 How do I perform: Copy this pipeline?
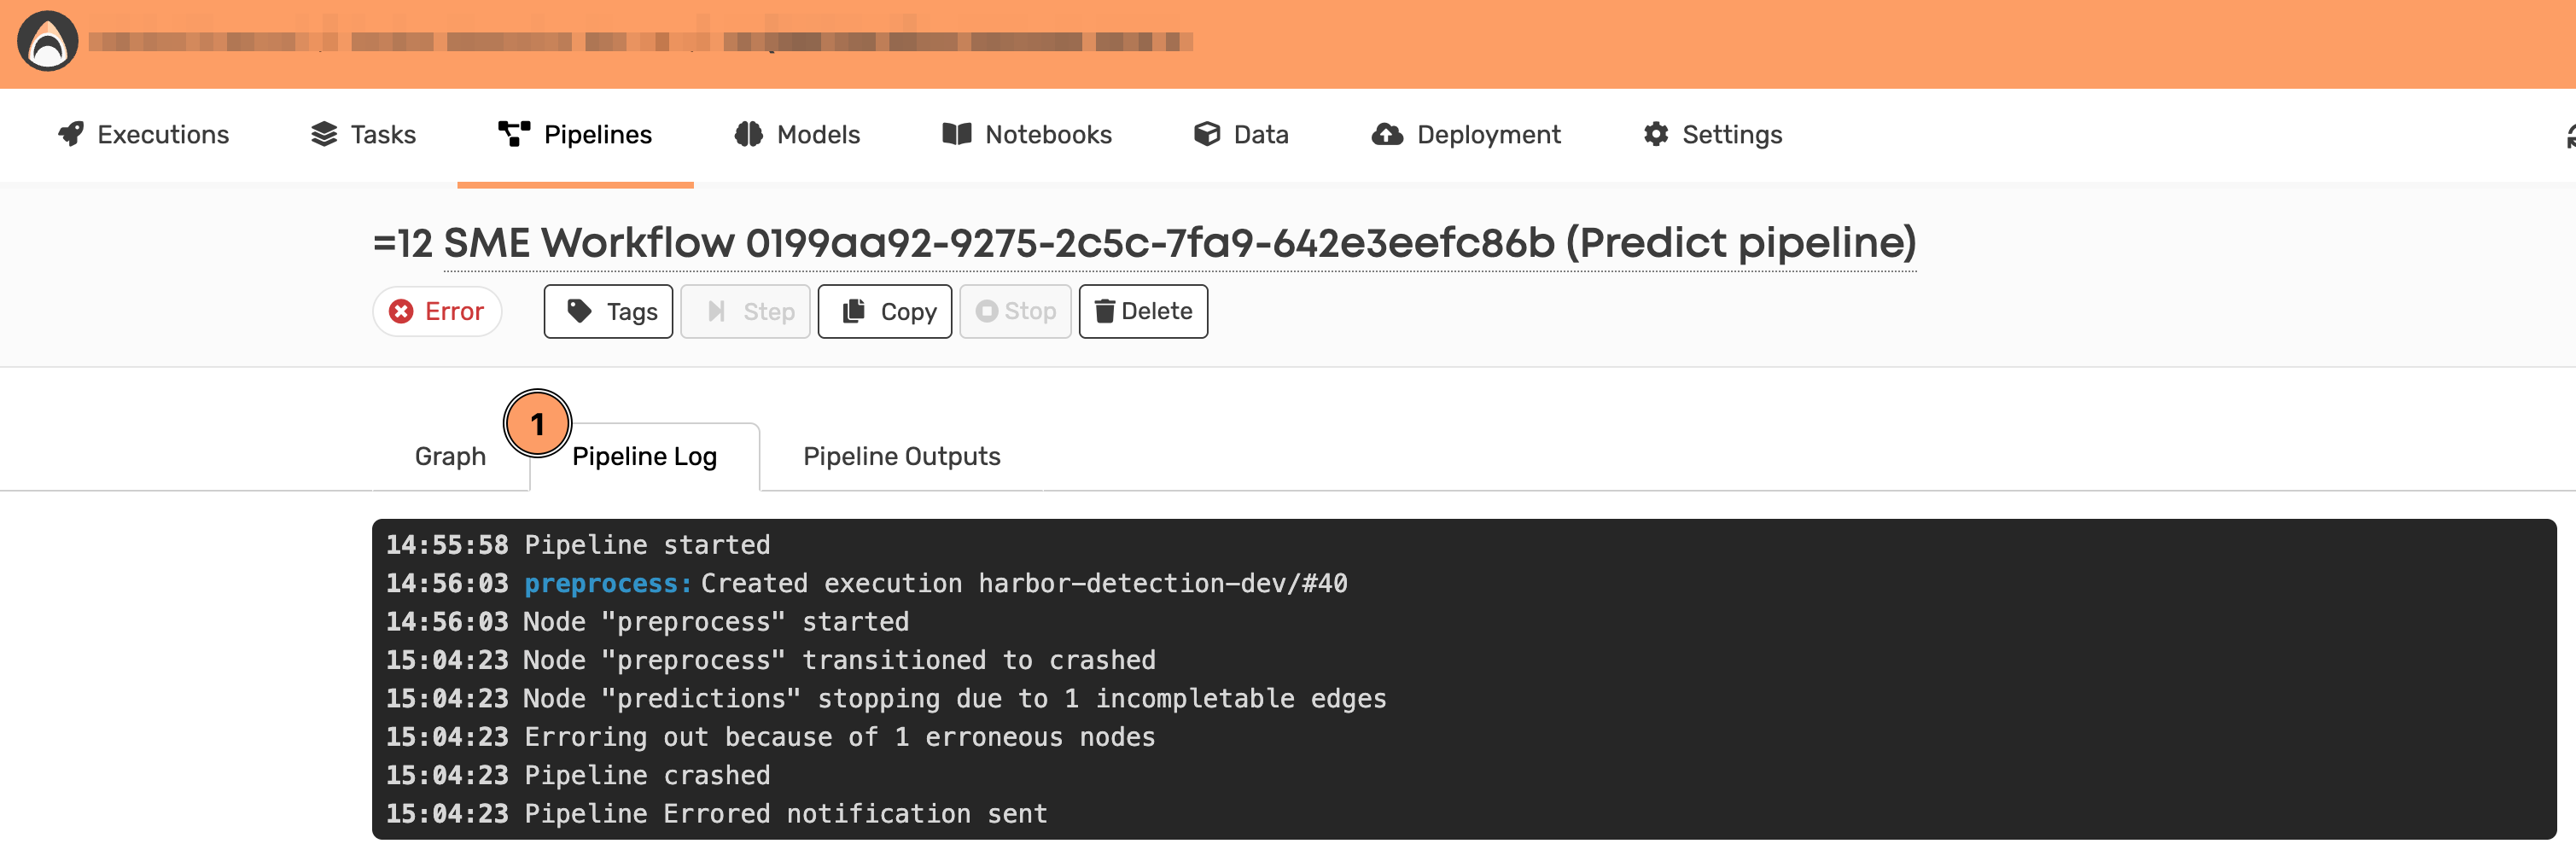click(884, 312)
